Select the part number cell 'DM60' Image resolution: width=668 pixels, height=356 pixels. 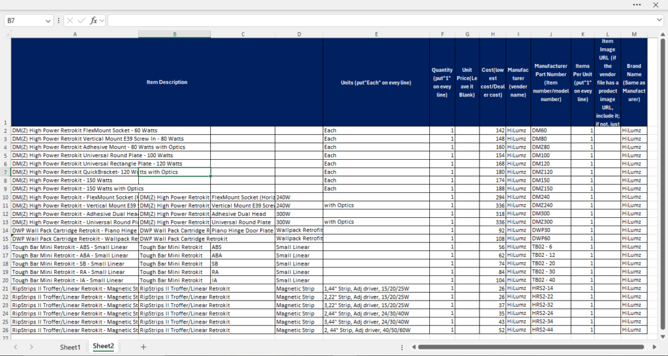(x=551, y=131)
